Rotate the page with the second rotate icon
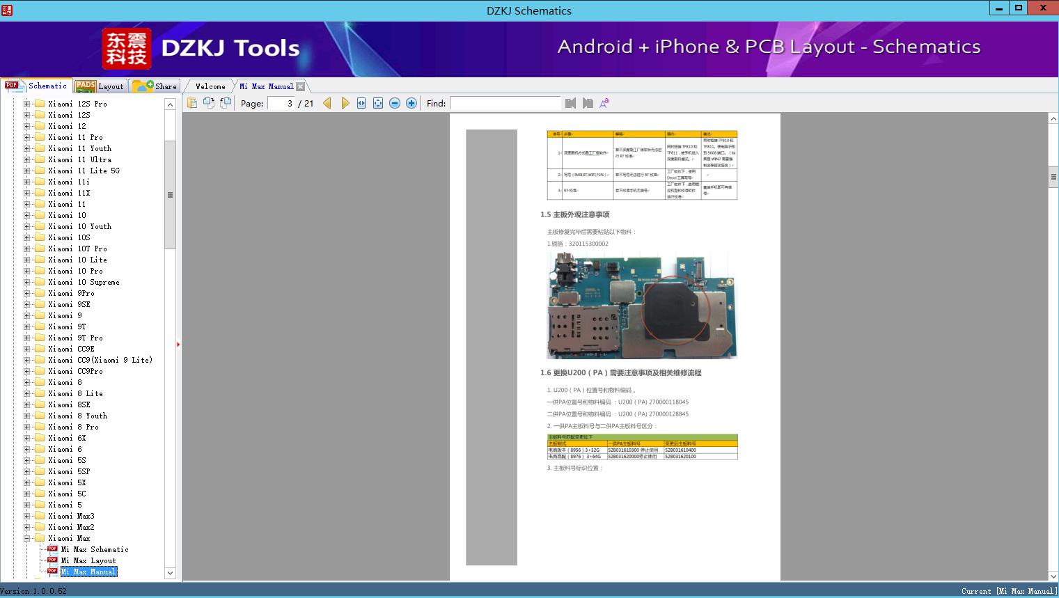 pyautogui.click(x=226, y=103)
